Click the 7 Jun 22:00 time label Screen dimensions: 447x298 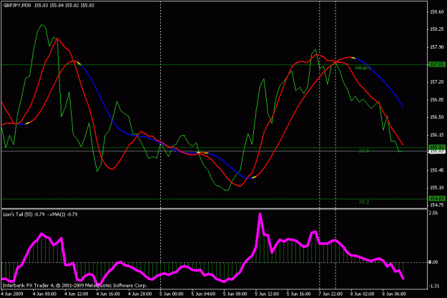pyautogui.click(x=330, y=294)
